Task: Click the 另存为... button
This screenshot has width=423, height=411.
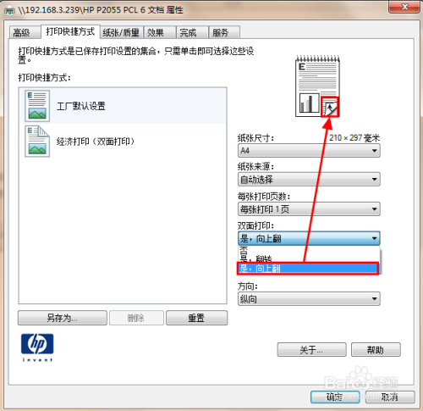Action: pos(63,318)
